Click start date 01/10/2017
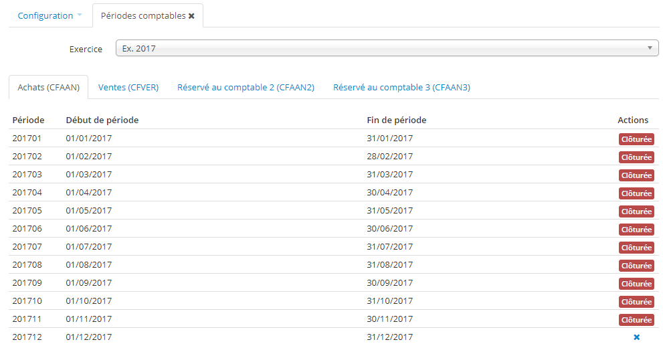This screenshot has width=663, height=348. 89,300
